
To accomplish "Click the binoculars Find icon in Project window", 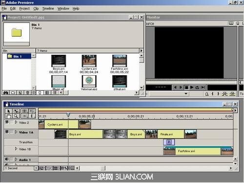I will click(x=6, y=93).
